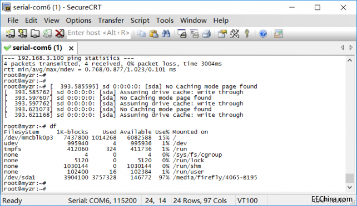Click the Copy toolbar icon
The width and height of the screenshot is (357, 206).
tap(142, 34)
